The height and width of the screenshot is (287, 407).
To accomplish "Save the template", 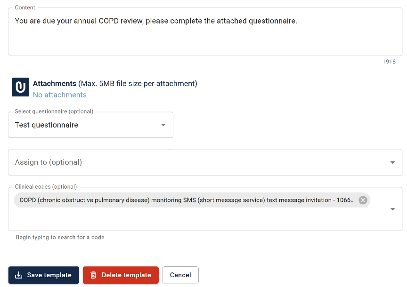I will 44,275.
